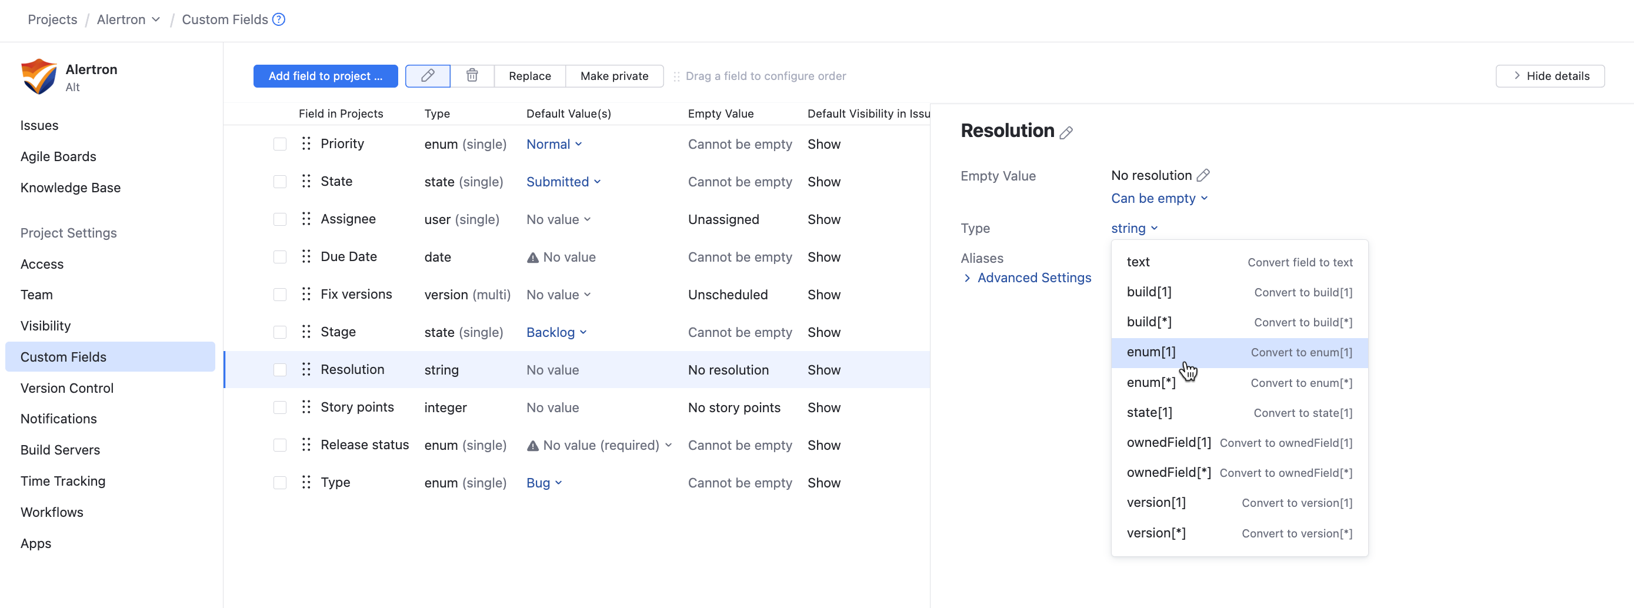Viewport: 1634px width, 608px height.
Task: Click drag handle of Priority field row
Action: (306, 144)
